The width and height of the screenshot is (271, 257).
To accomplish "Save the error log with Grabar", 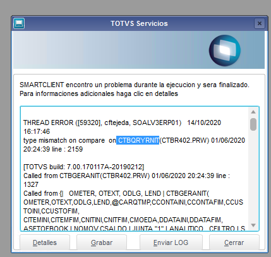I will click(102, 242).
